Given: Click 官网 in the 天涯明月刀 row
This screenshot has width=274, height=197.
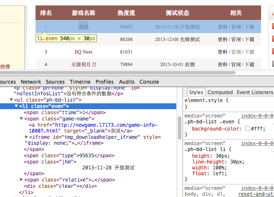Looking at the screenshot, I should point(236,64).
